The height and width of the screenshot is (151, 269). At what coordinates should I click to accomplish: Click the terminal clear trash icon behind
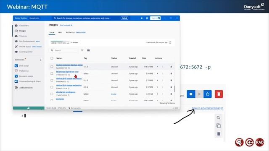click(219, 134)
